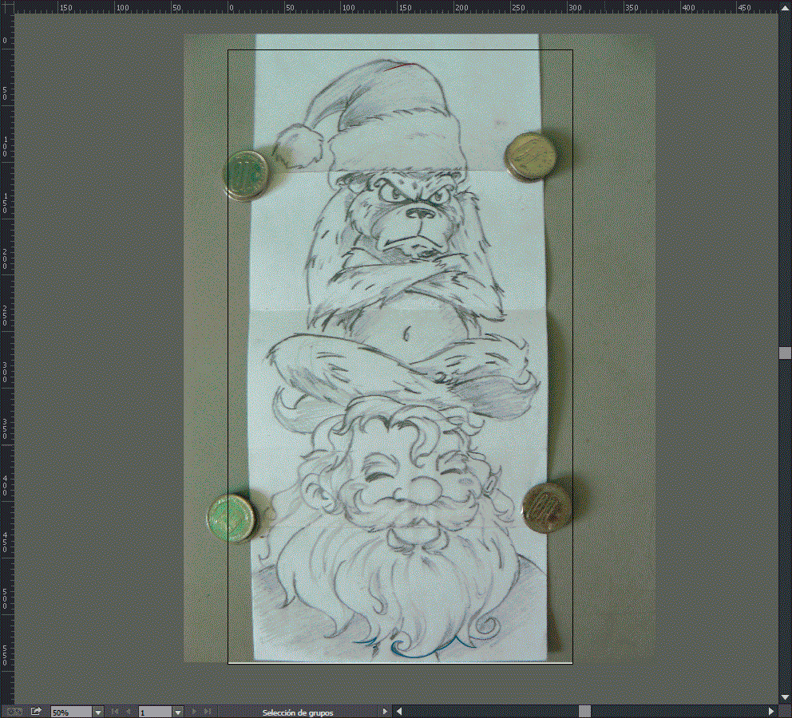The image size is (792, 718).
Task: Go to the last artboard
Action: pos(207,712)
